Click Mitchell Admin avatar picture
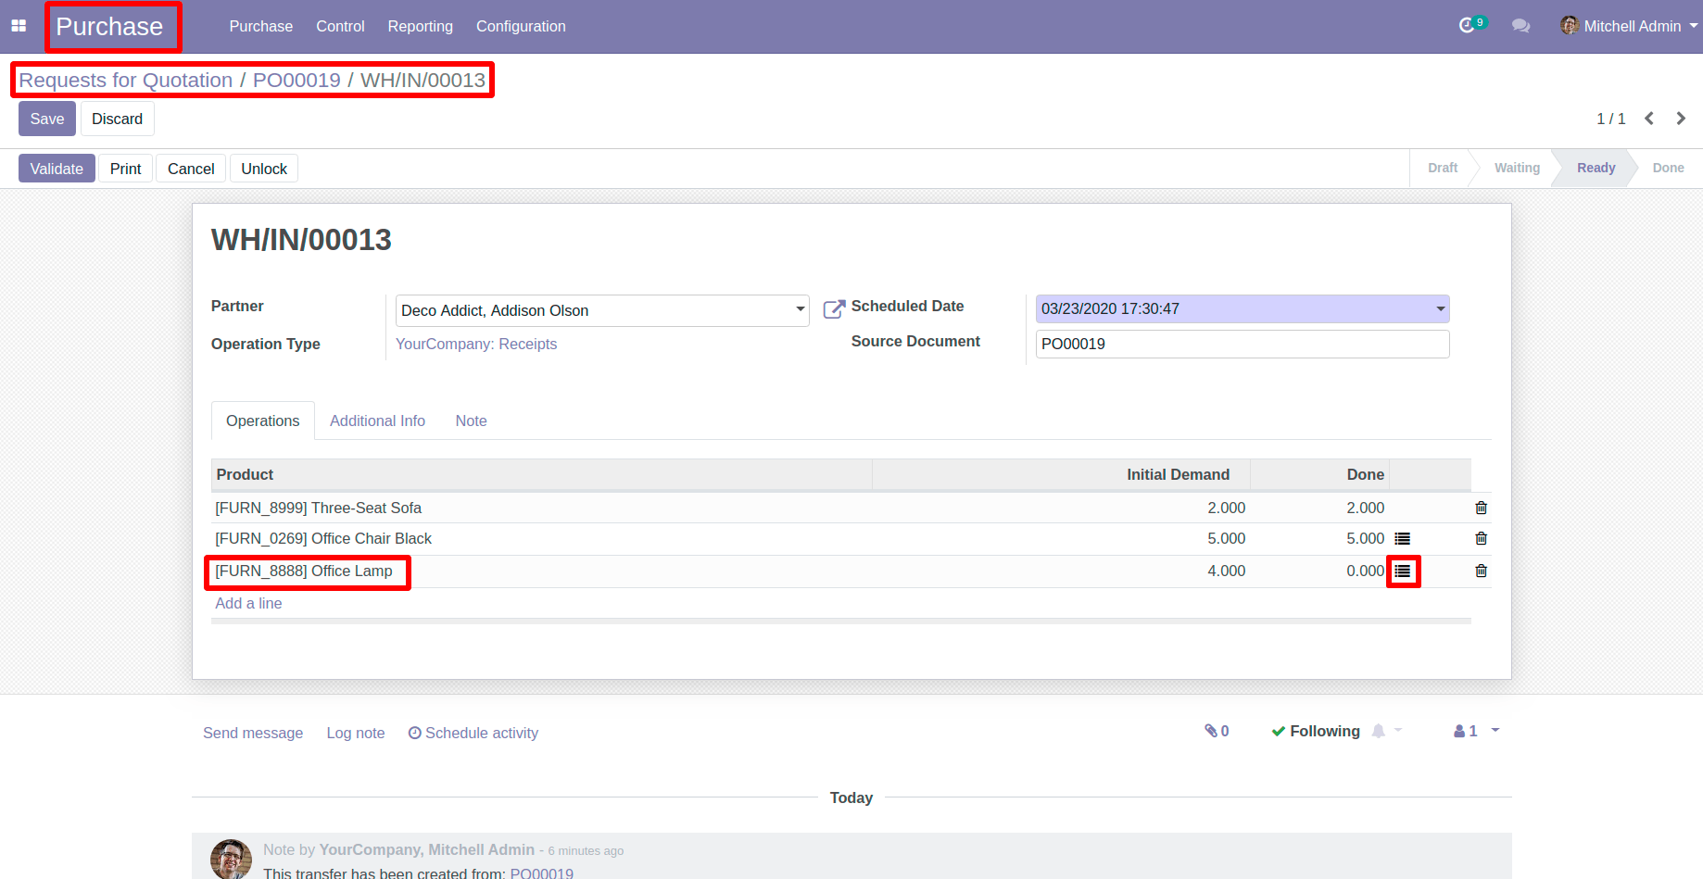1703x879 pixels. click(1570, 26)
